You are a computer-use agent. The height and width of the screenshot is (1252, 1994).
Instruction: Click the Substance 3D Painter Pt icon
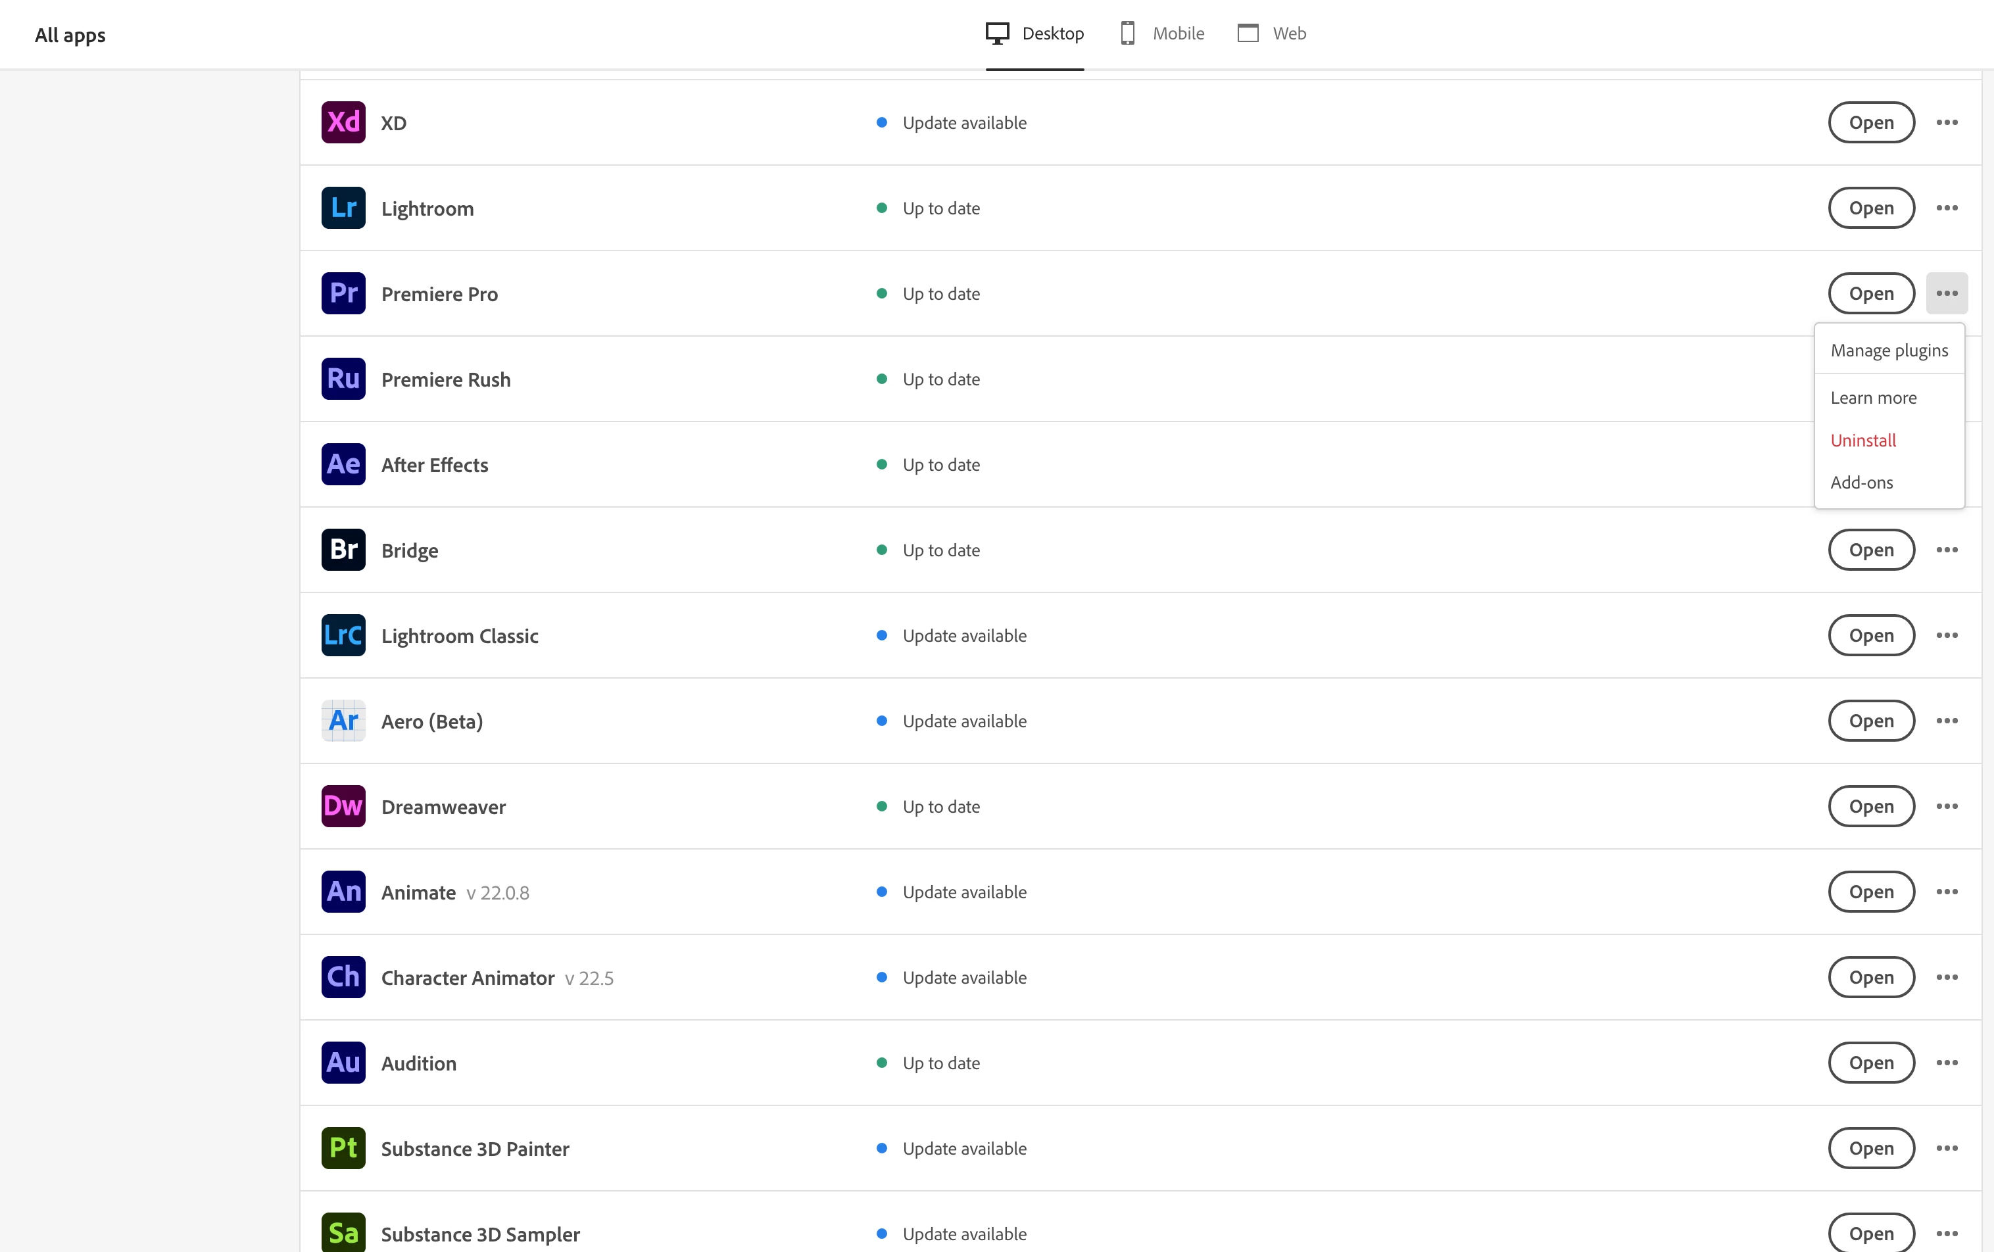coord(343,1147)
